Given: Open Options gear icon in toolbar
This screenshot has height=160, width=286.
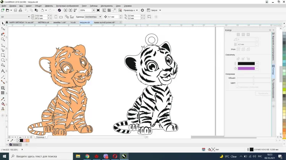Looking at the screenshot, I should pyautogui.click(x=143, y=10).
